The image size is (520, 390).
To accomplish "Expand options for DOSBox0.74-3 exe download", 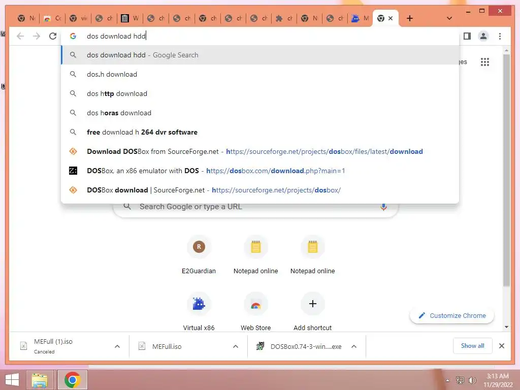I will pos(354,346).
